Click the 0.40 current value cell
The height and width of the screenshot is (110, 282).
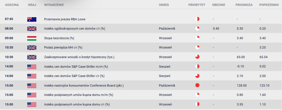[x=216, y=28]
